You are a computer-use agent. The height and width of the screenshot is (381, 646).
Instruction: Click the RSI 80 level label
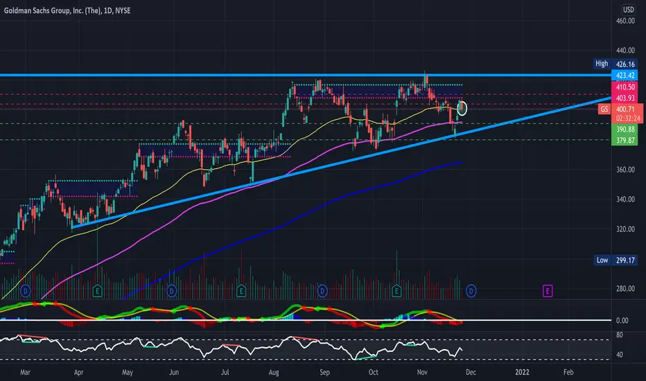pos(619,335)
